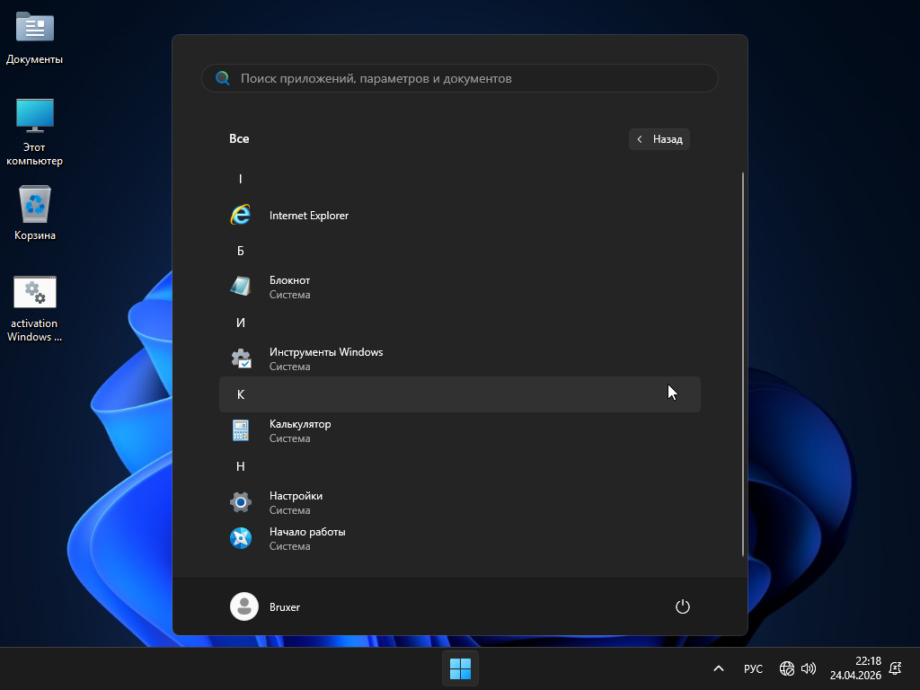Click the letter Н group header
Screen dimensions: 920x690
coord(241,466)
